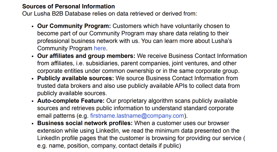Click the 'Our Lusha B2B Database' intro sentence

click(x=110, y=13)
